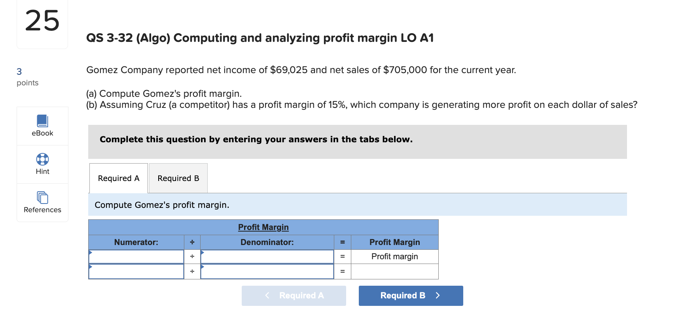Open the second row Denominator dropdown marker

coord(203,267)
